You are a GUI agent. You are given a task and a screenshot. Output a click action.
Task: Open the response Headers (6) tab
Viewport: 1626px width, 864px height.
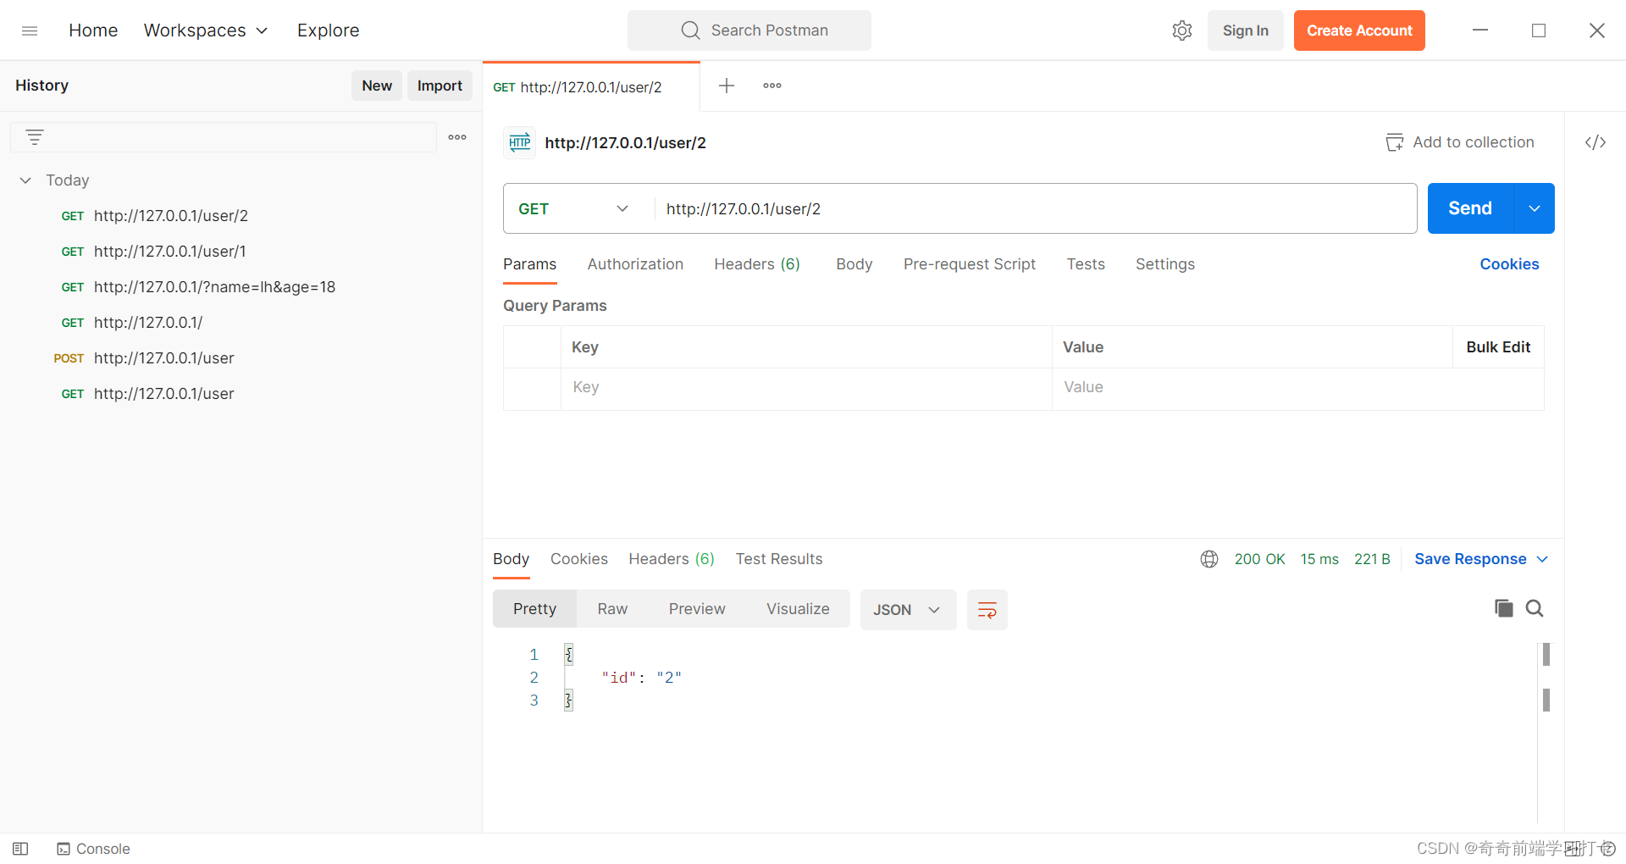click(x=672, y=559)
